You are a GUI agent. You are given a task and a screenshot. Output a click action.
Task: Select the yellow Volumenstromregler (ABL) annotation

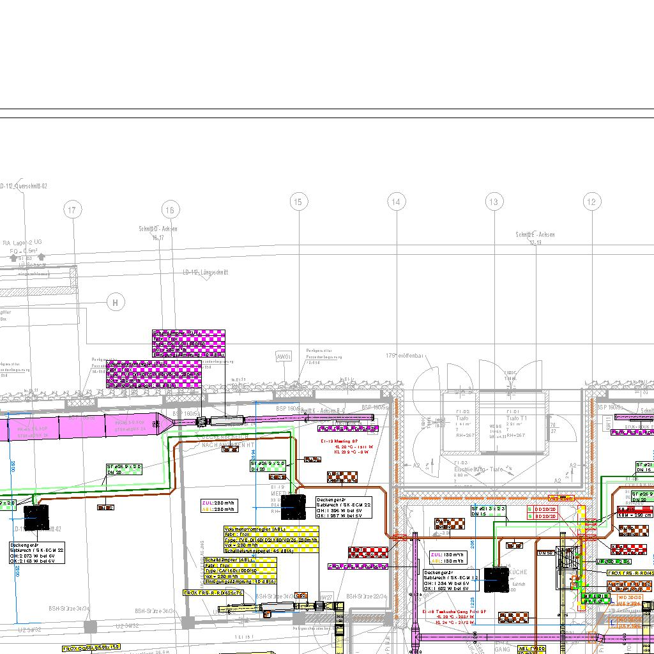pos(271,540)
